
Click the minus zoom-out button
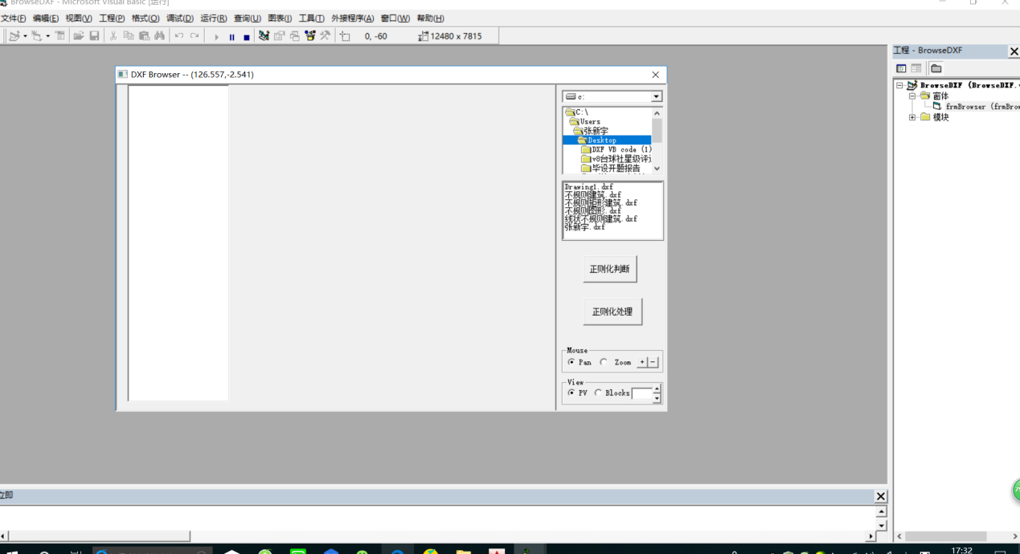(653, 362)
